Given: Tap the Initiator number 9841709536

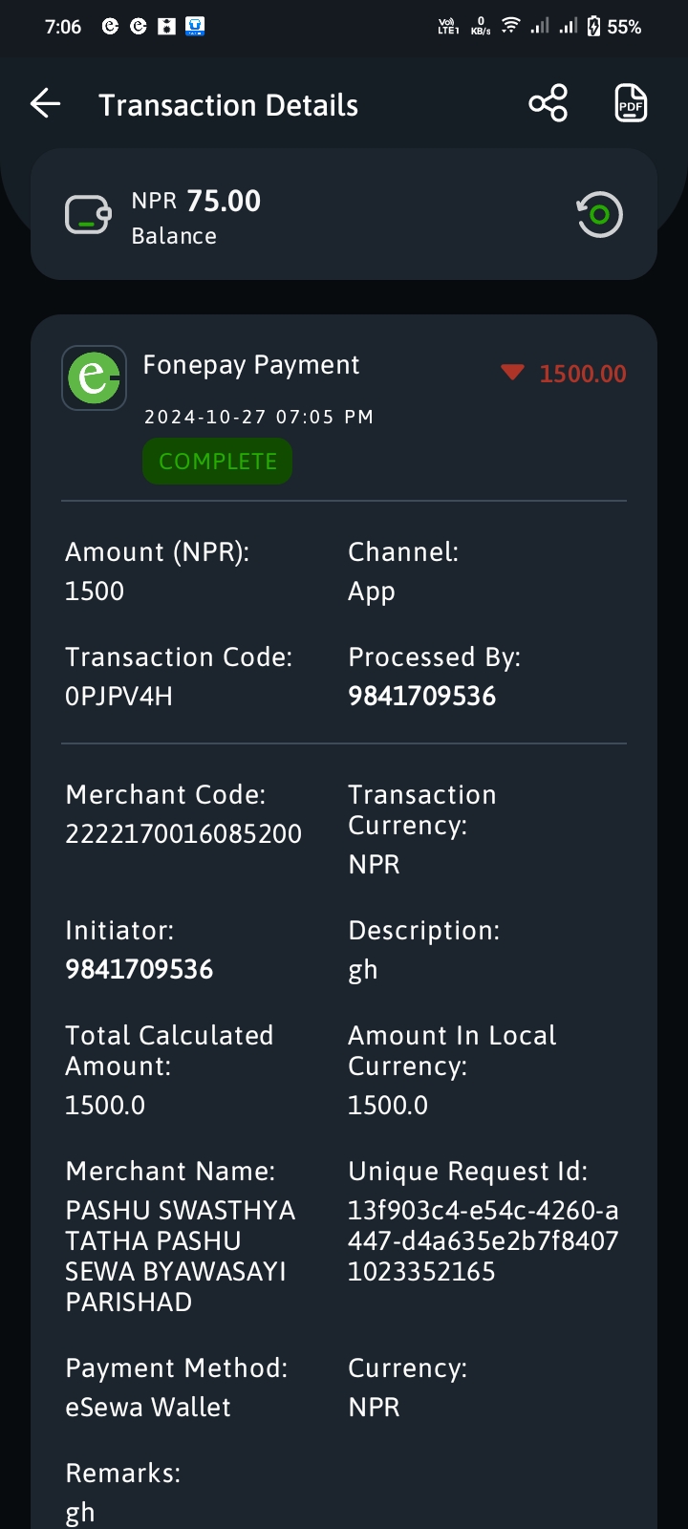Looking at the screenshot, I should 139,970.
